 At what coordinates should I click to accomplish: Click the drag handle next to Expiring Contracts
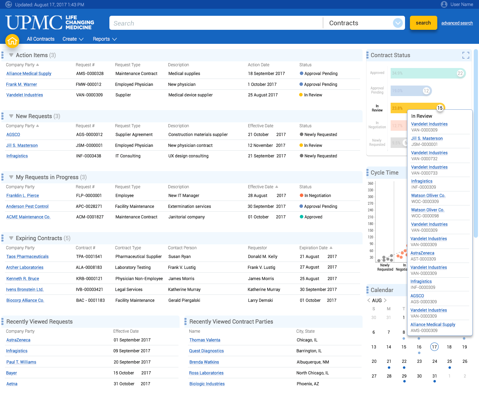[x=2, y=238]
